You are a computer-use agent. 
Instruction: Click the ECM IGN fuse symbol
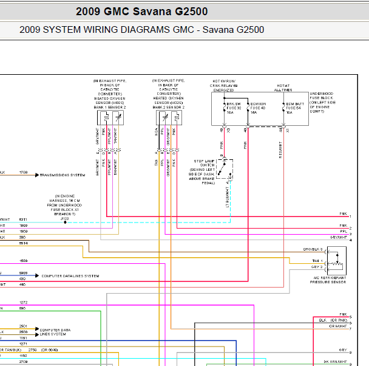[248, 108]
